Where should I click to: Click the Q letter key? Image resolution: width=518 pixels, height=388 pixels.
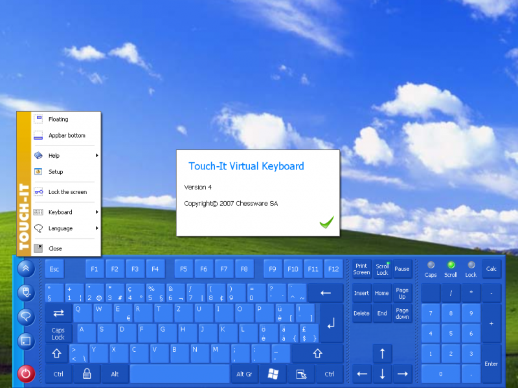83,313
